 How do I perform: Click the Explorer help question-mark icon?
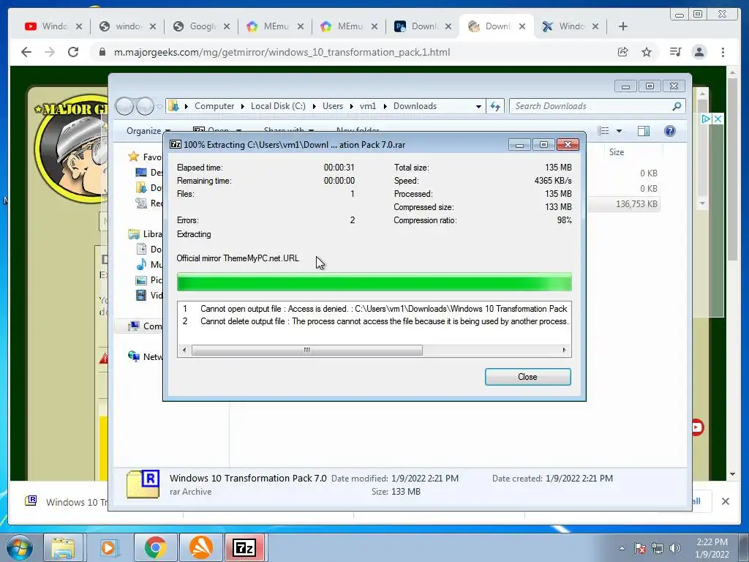[670, 130]
